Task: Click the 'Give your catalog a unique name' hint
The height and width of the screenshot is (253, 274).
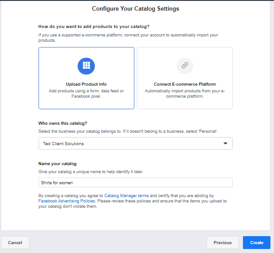Action: coord(91,172)
